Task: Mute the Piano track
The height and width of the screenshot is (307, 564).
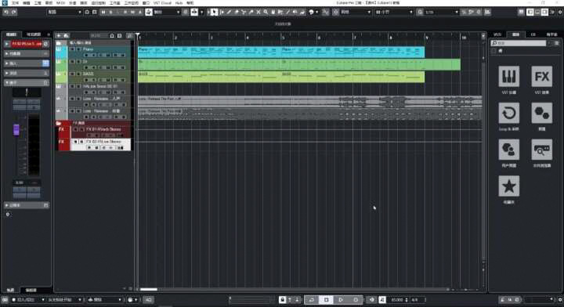Action: 72,49
